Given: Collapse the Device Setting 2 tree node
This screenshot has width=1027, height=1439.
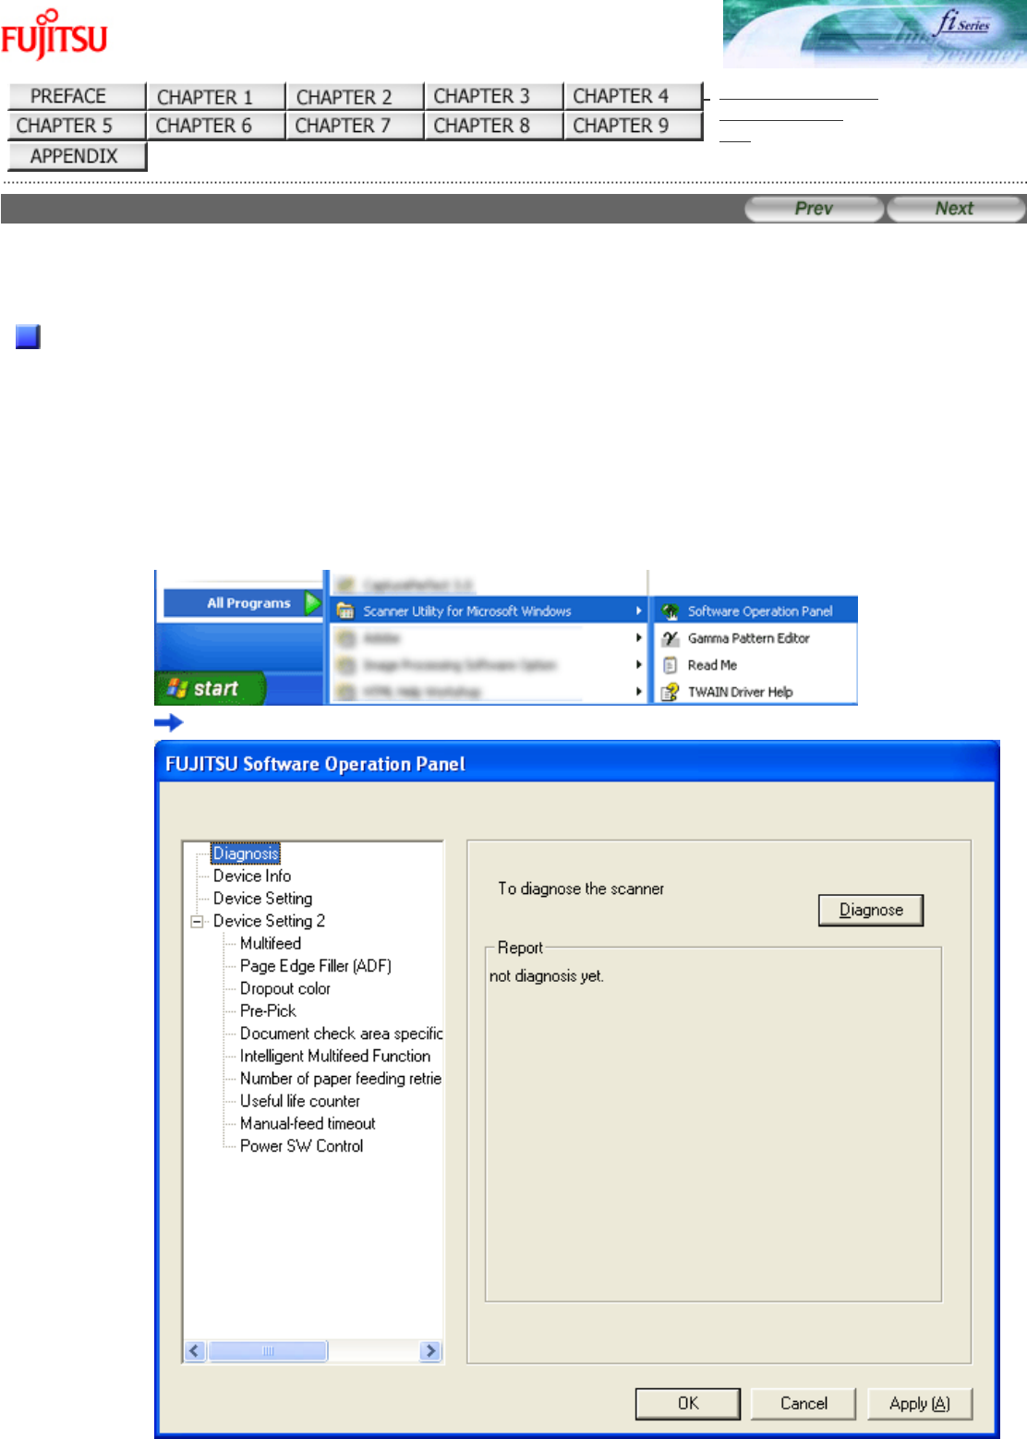Looking at the screenshot, I should click(x=197, y=922).
